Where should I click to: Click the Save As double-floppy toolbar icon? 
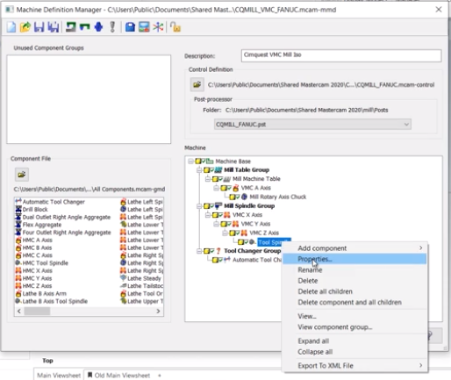(x=54, y=27)
